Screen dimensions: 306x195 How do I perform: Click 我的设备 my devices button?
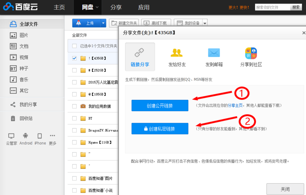point(188,23)
